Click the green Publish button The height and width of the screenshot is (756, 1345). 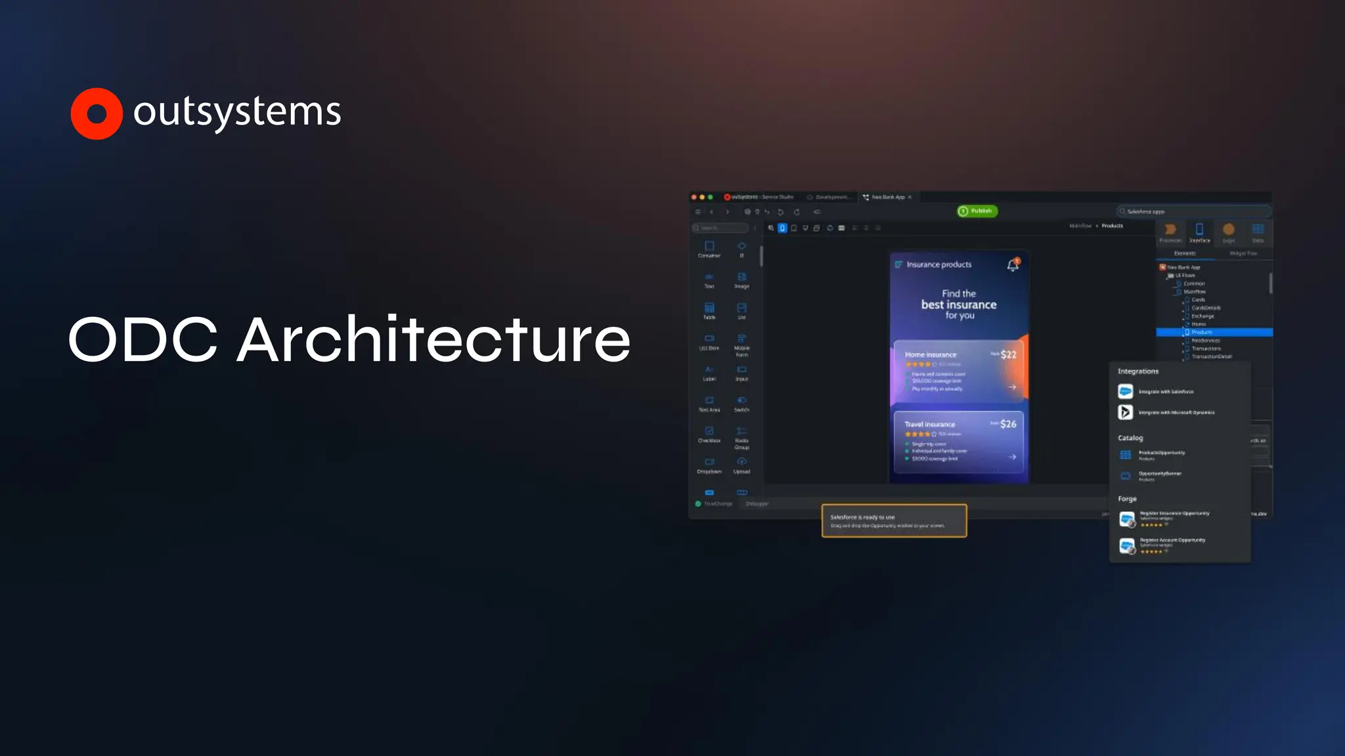point(977,211)
